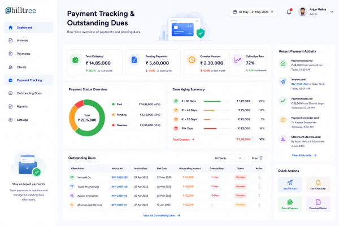The width and height of the screenshot is (339, 226).
Task: Click Arjun Mehta's profile avatar
Action: point(303,12)
